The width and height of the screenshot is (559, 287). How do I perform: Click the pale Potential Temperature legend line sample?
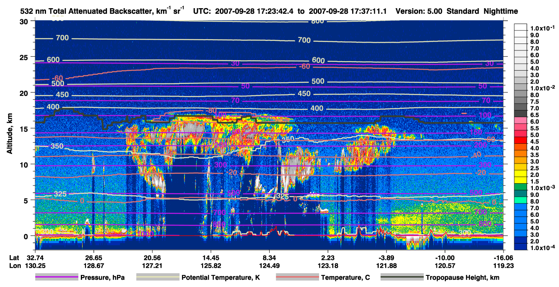(x=157, y=278)
